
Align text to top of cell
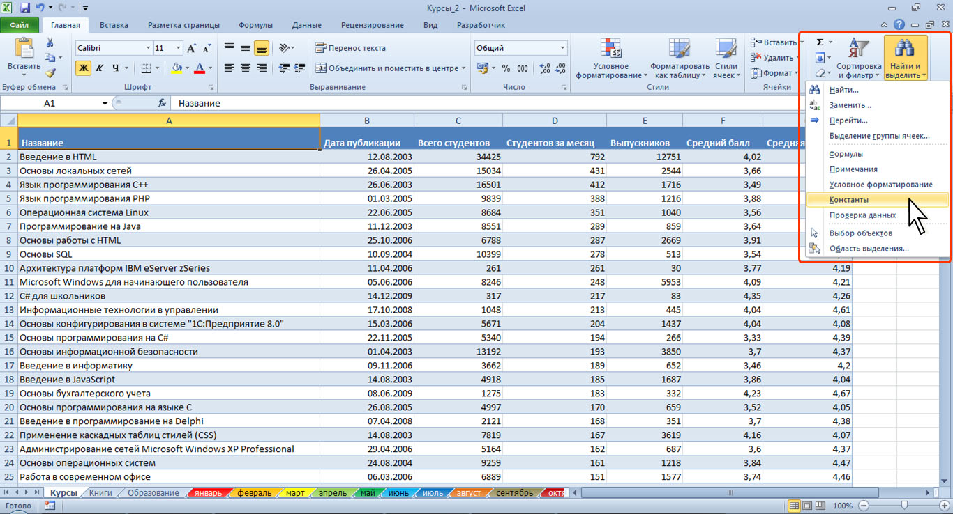(x=229, y=48)
